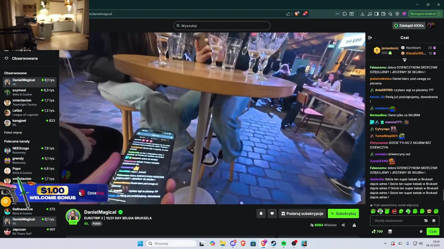Report the stream with warning icon

[x=354, y=225]
